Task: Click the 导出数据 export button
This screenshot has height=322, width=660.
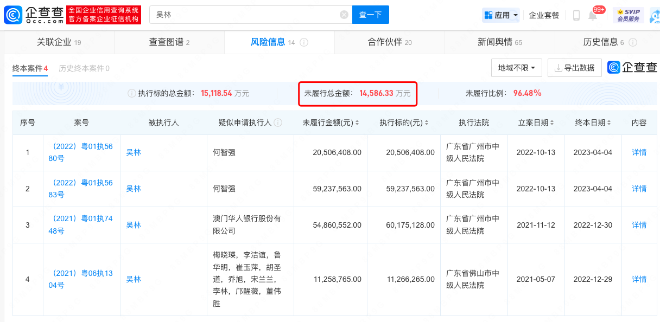Action: point(574,68)
